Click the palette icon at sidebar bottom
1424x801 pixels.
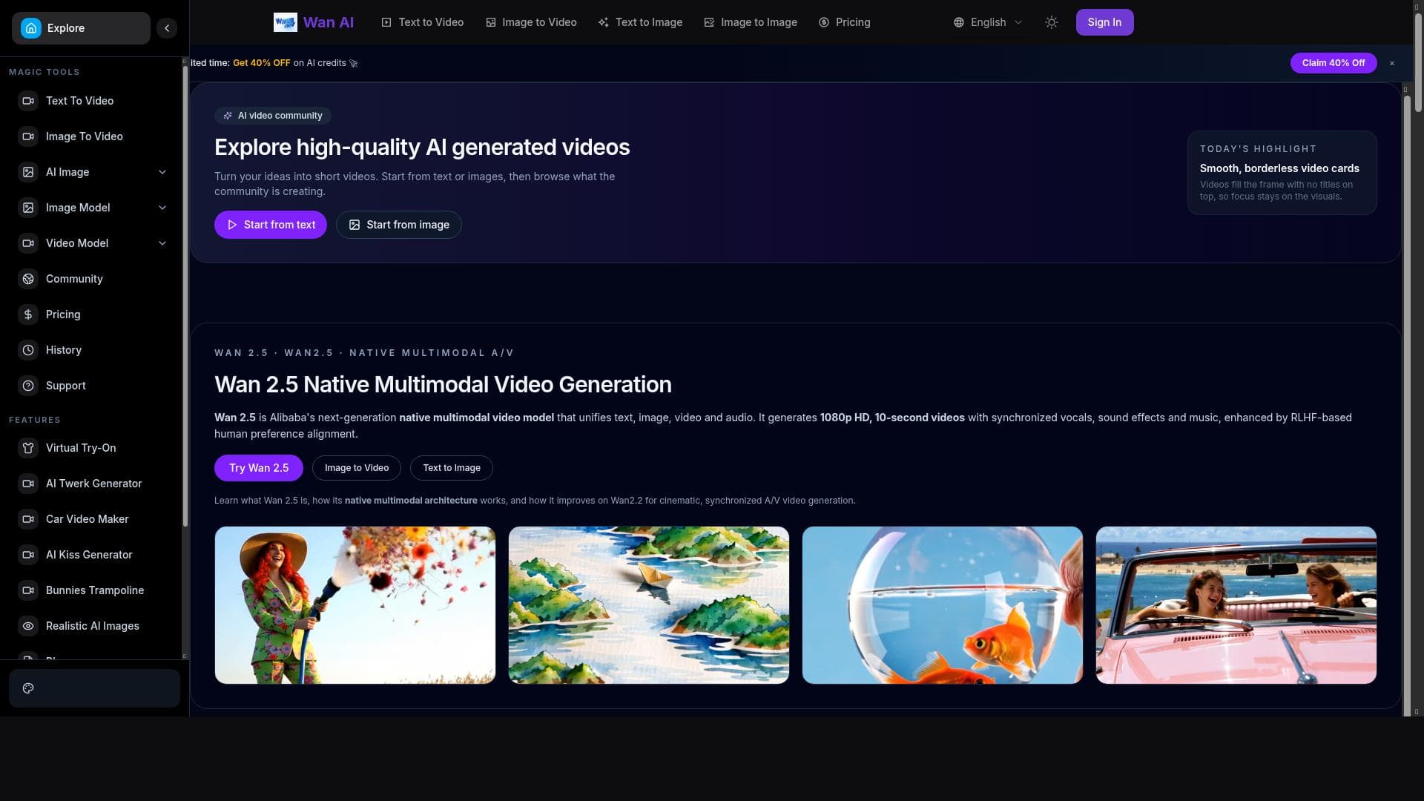point(28,688)
